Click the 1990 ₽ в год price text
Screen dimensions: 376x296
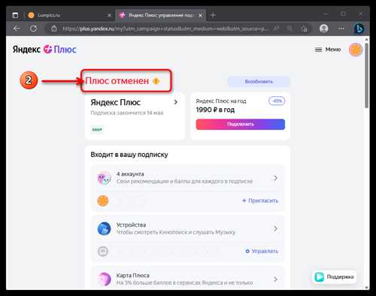215,110
